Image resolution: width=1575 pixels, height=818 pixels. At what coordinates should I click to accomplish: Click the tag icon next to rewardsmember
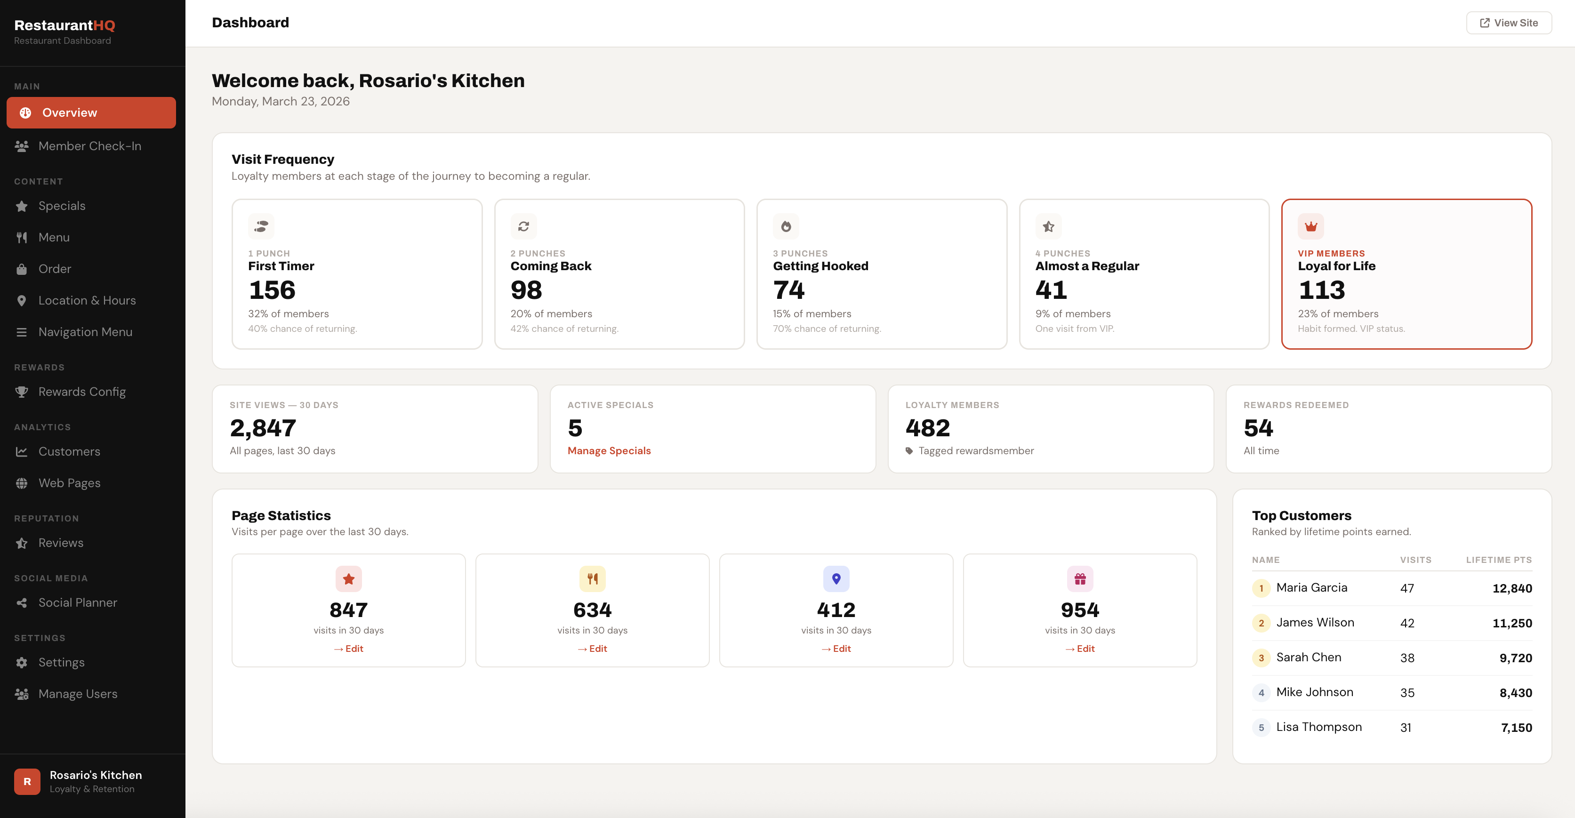pyautogui.click(x=910, y=450)
